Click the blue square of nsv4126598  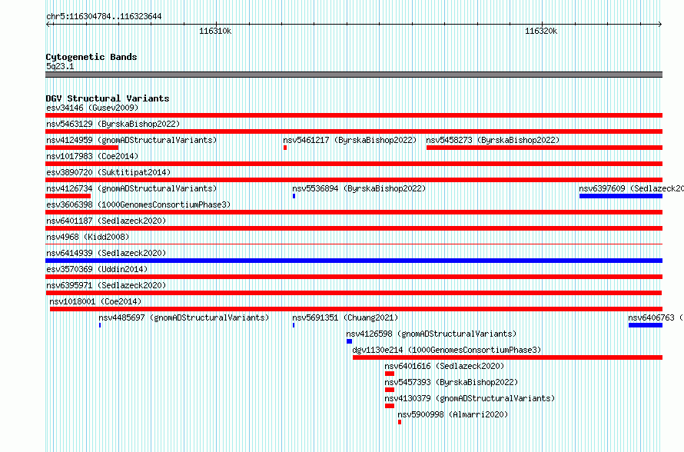point(349,341)
